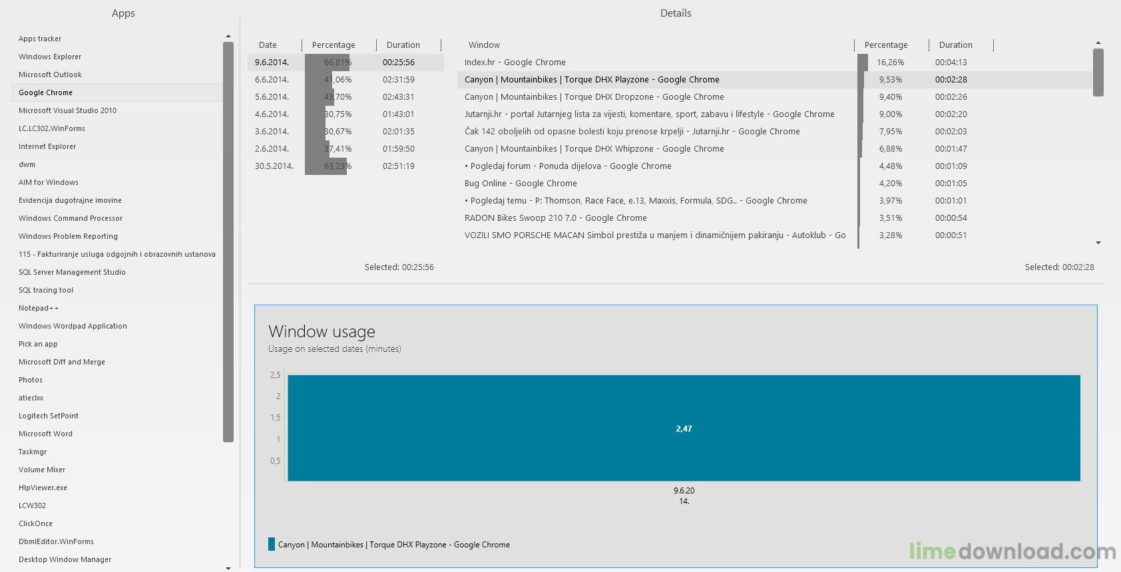Sort windows by Percentage column header
The height and width of the screenshot is (572, 1121).
click(x=886, y=45)
